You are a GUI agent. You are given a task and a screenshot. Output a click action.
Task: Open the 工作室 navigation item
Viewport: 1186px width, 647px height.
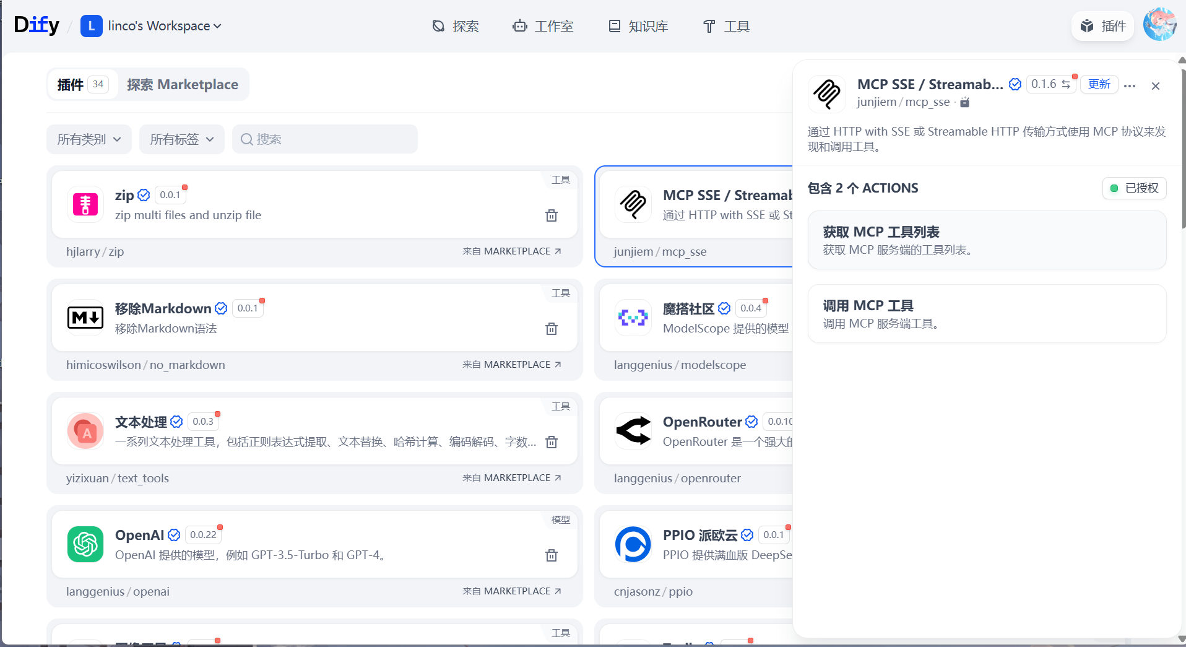coord(543,26)
